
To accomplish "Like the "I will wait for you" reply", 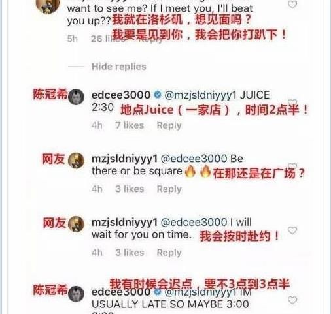I will (x=292, y=230).
